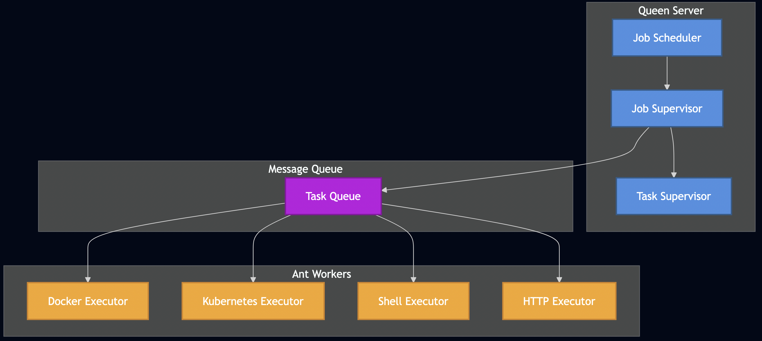Click arrowhead above Docker Executor
762x341 pixels.
(x=88, y=279)
